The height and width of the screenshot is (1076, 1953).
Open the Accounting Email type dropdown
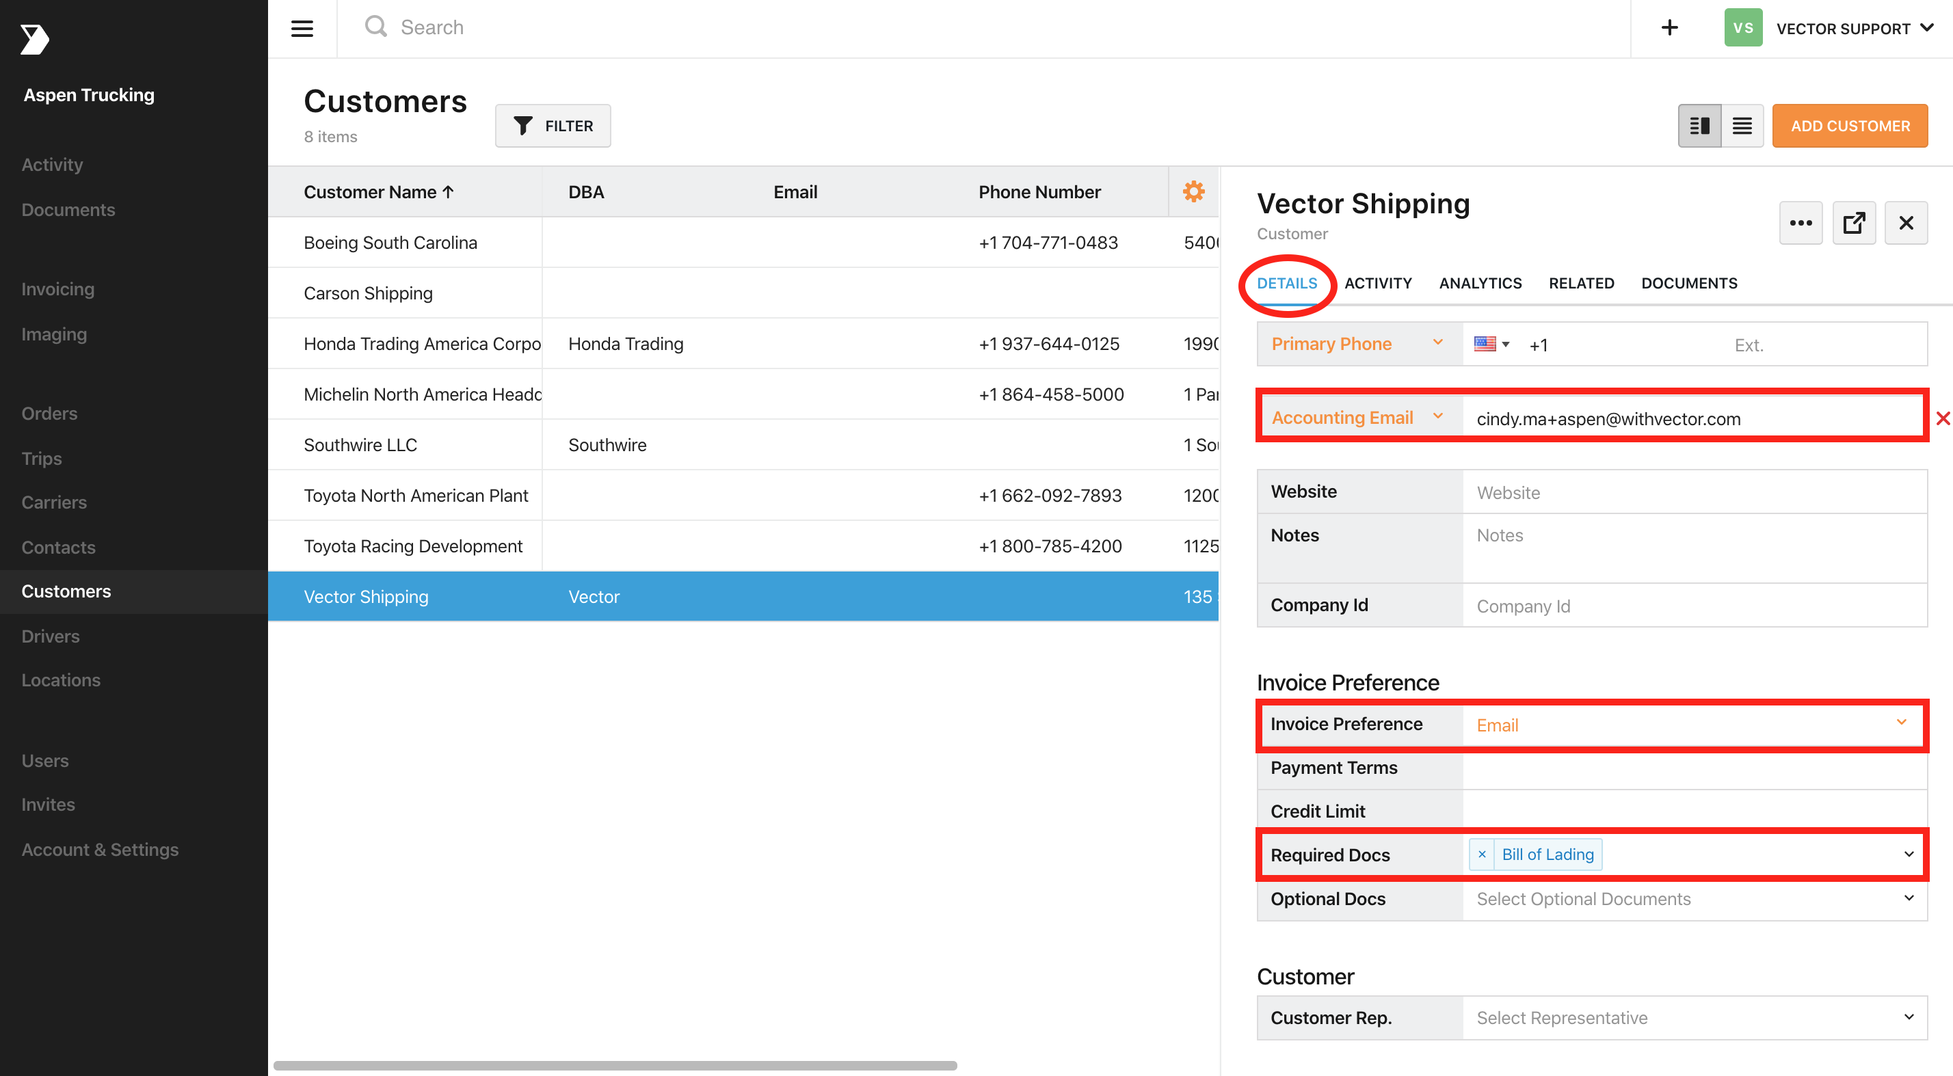1359,418
